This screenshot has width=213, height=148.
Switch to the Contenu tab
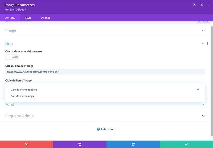[10, 17]
